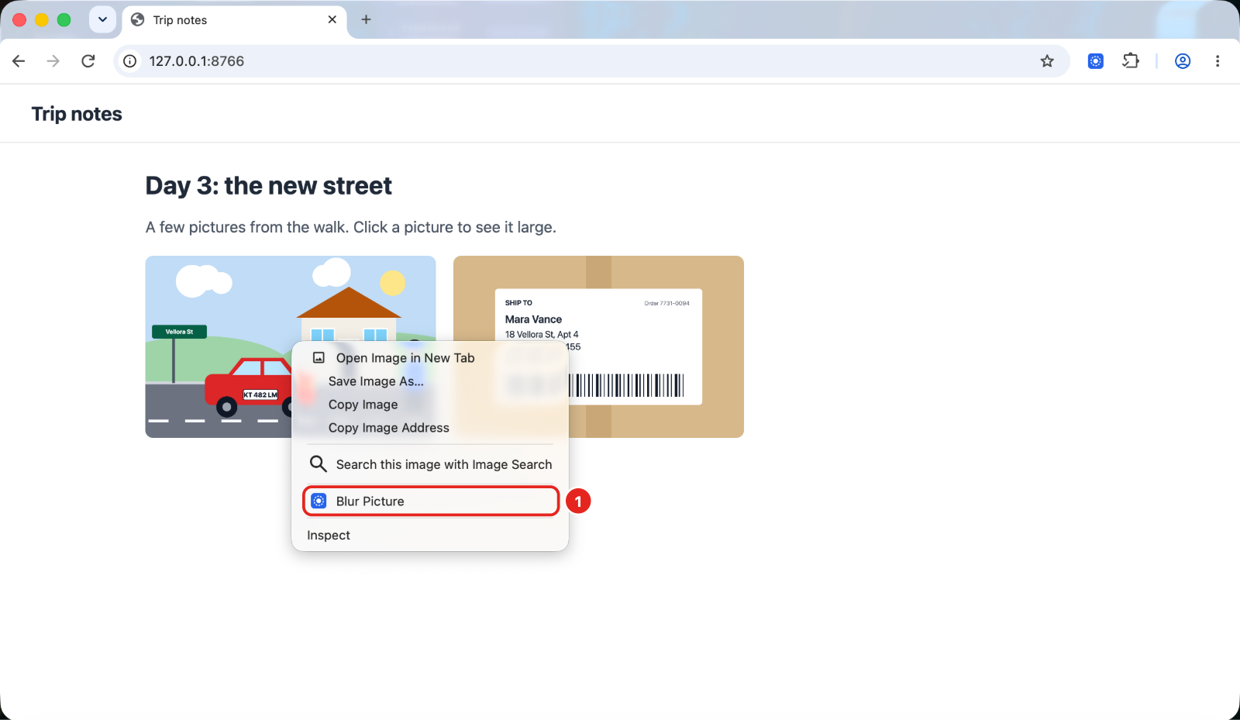
Task: Select the Trip notes browser tab
Action: click(x=235, y=20)
